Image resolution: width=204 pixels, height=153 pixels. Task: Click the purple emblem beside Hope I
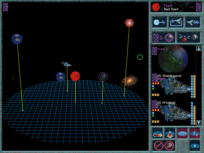[154, 51]
